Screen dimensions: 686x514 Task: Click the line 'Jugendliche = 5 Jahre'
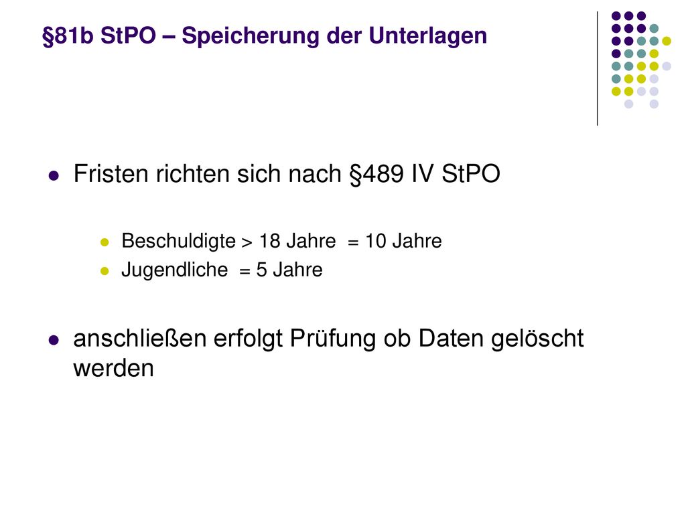pyautogui.click(x=222, y=270)
